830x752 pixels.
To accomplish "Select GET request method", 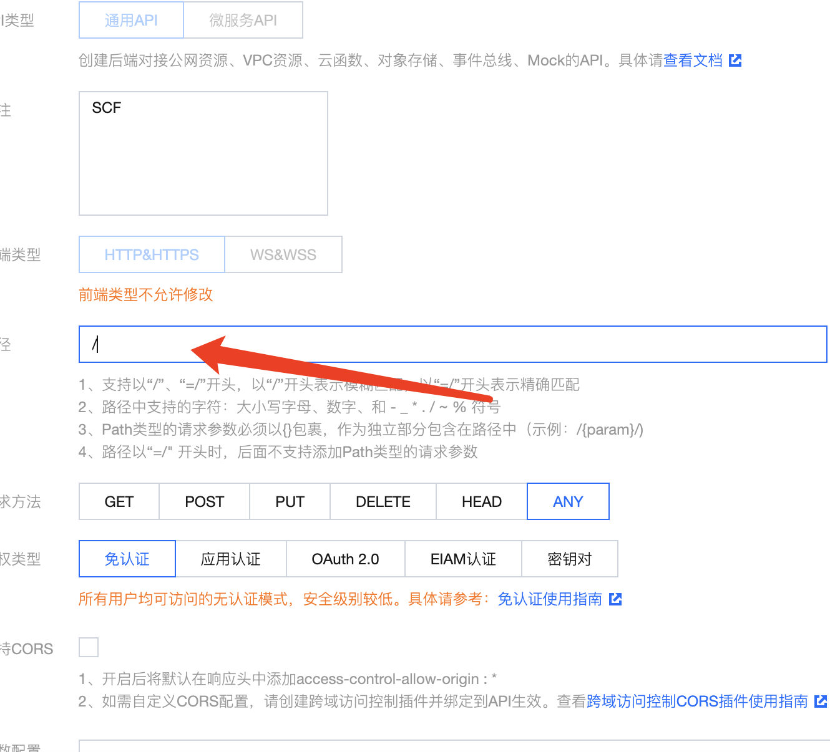I will [x=119, y=502].
